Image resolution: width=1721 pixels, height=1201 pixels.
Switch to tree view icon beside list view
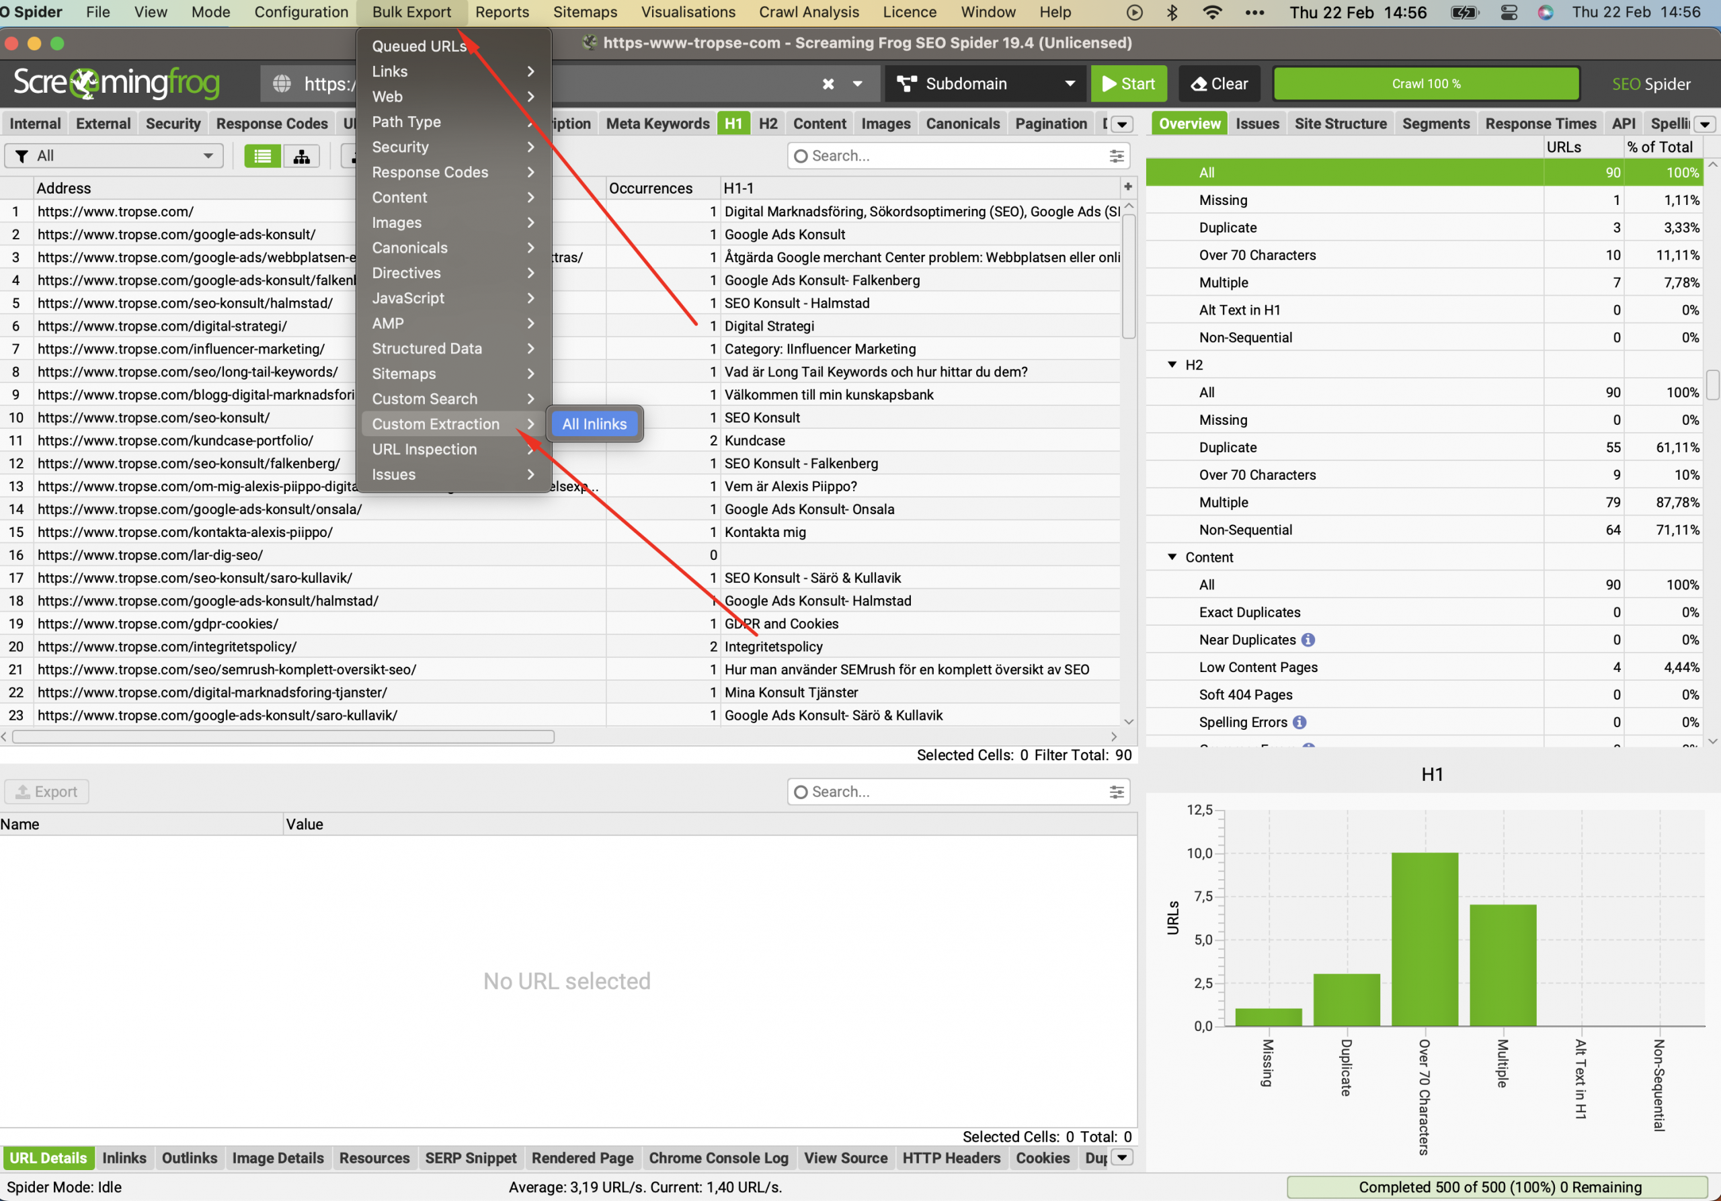coord(301,156)
